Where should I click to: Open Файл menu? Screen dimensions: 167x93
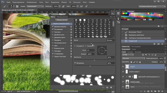[x=8, y=2]
